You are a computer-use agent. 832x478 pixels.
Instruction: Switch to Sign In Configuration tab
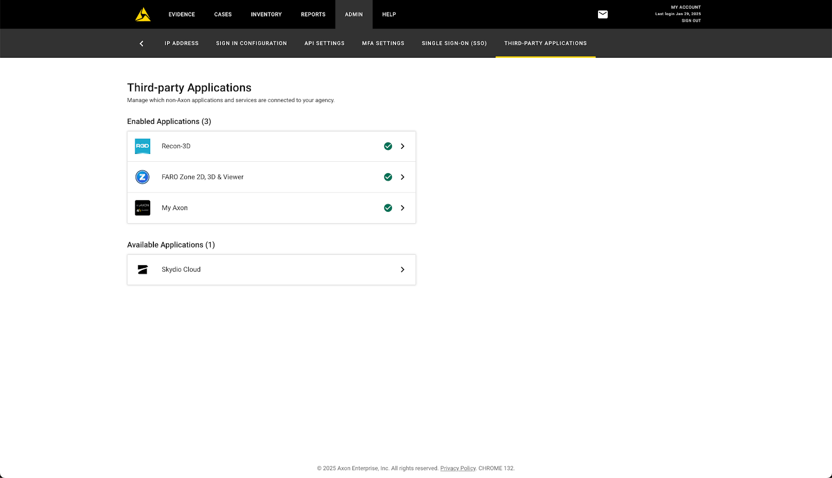tap(251, 44)
